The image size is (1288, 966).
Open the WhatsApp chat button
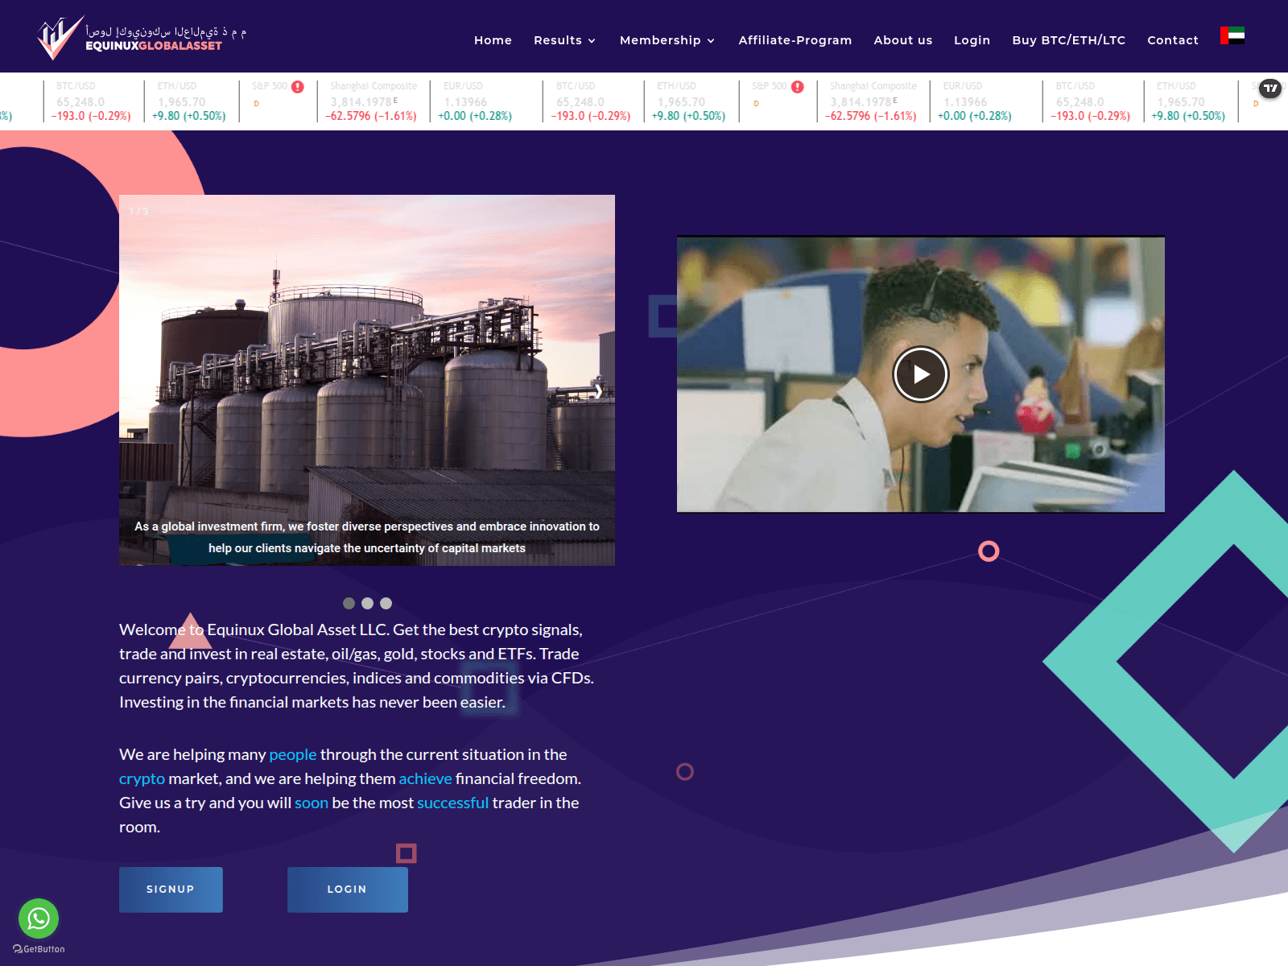(x=39, y=919)
